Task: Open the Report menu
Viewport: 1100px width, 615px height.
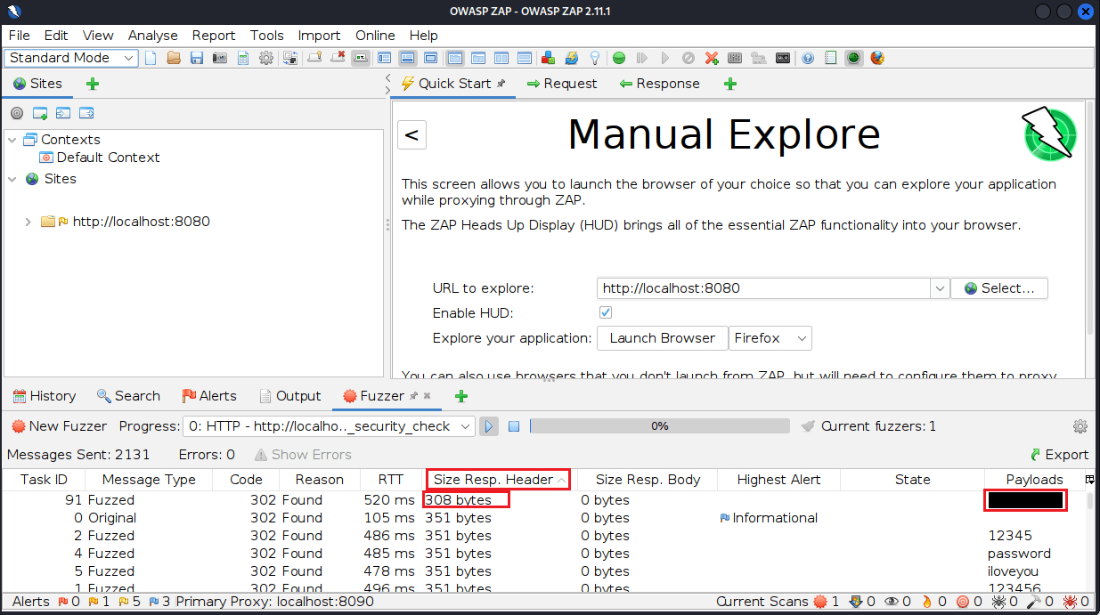Action: click(x=214, y=36)
